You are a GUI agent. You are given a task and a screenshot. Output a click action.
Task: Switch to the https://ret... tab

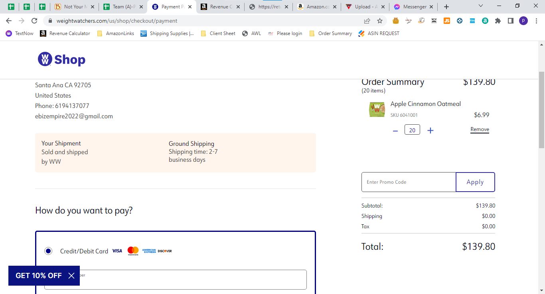click(x=269, y=7)
